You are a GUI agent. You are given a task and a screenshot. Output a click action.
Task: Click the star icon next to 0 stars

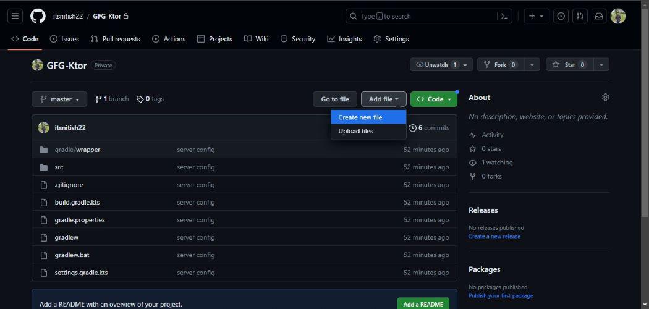473,148
